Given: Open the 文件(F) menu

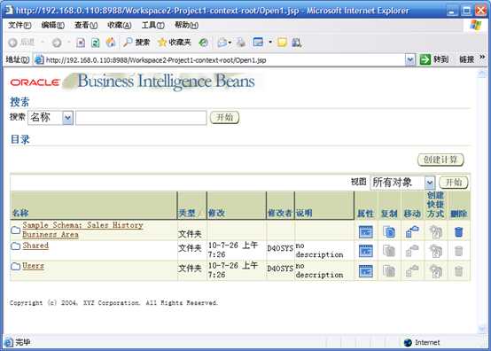Looking at the screenshot, I should 19,25.
